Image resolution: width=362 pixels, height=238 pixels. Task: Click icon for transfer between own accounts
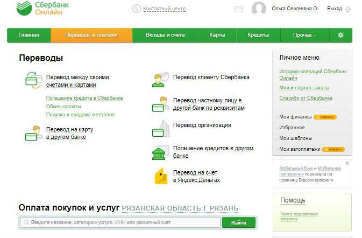pyautogui.click(x=34, y=80)
